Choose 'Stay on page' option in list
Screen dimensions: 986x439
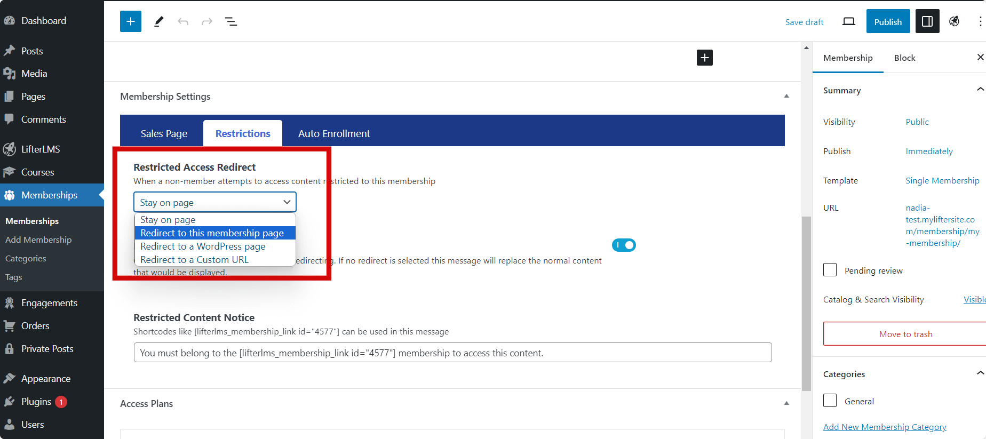215,220
